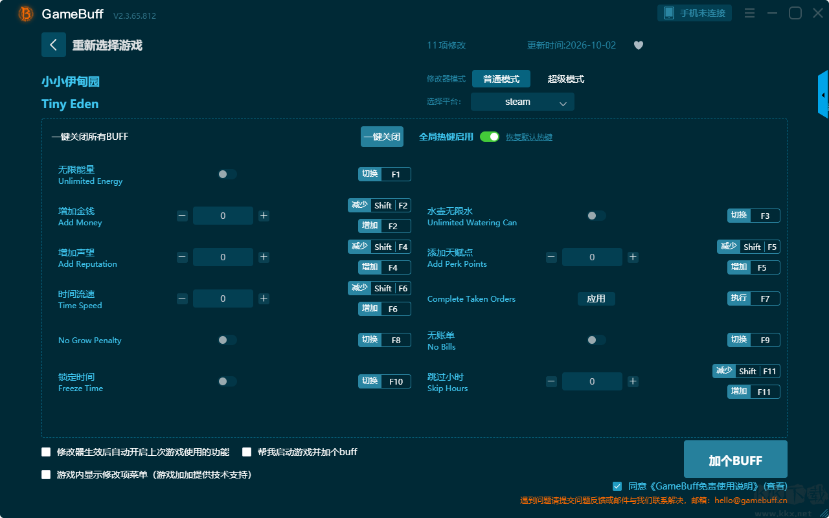This screenshot has width=829, height=518.
Task: Check show in-game modifier menu box
Action: 46,475
